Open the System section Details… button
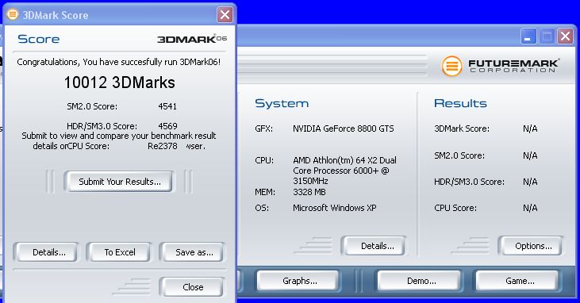Image resolution: width=580 pixels, height=303 pixels. pos(374,246)
